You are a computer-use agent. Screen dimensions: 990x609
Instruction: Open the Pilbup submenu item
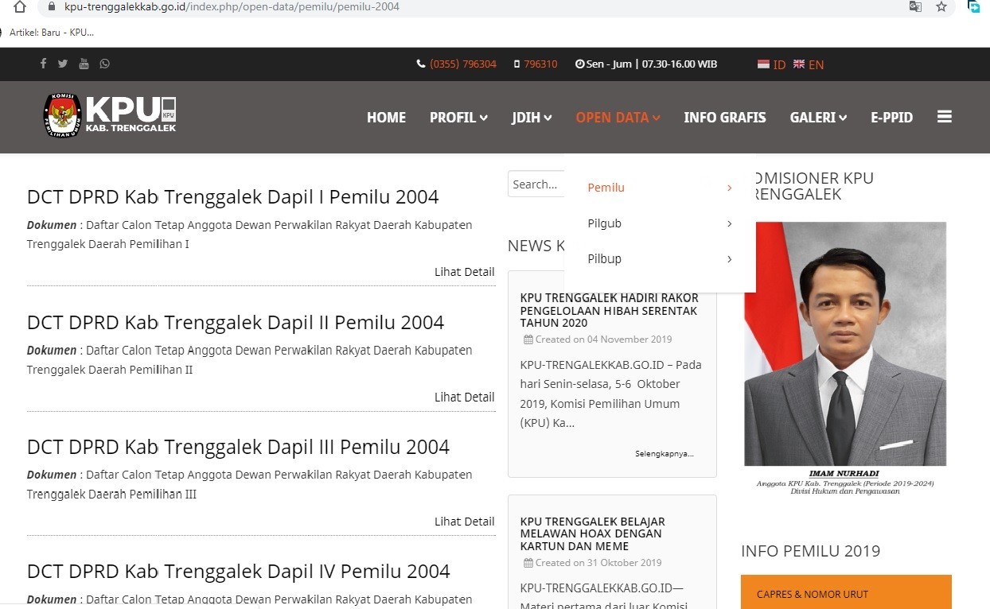tap(605, 259)
